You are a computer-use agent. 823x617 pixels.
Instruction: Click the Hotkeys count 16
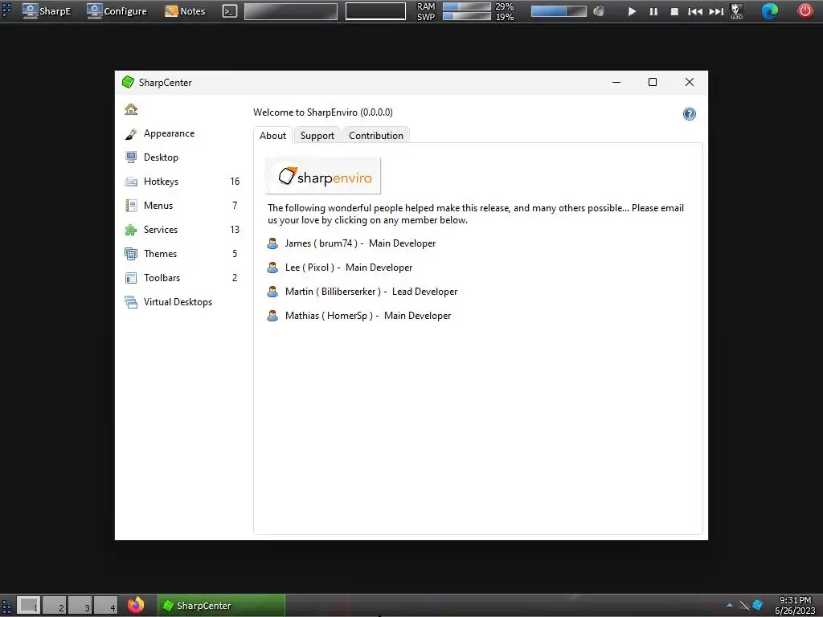(x=235, y=182)
